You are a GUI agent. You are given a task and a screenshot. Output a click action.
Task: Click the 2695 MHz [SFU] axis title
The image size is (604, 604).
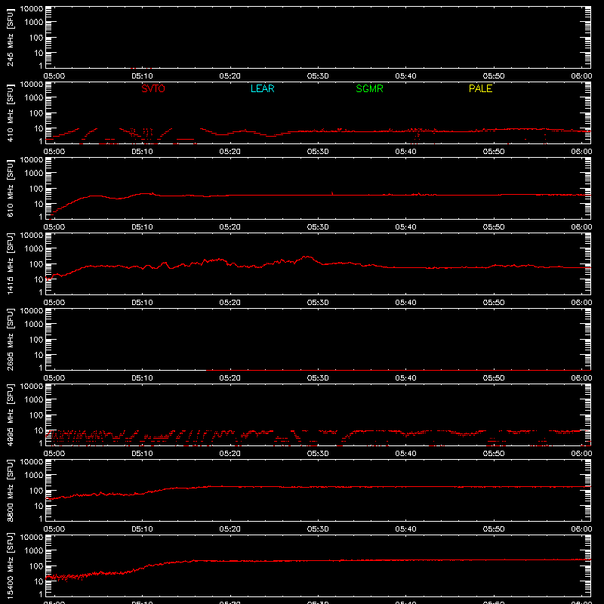[x=10, y=339]
